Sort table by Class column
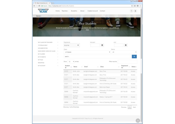The width and height of the screenshot is (175, 124). pos(110,67)
